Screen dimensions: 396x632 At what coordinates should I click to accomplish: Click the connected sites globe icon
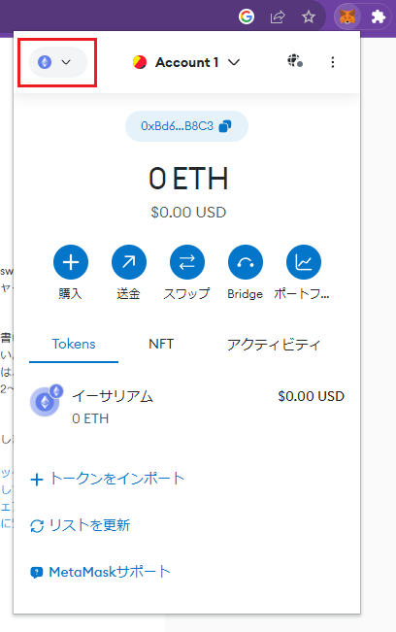(x=295, y=61)
